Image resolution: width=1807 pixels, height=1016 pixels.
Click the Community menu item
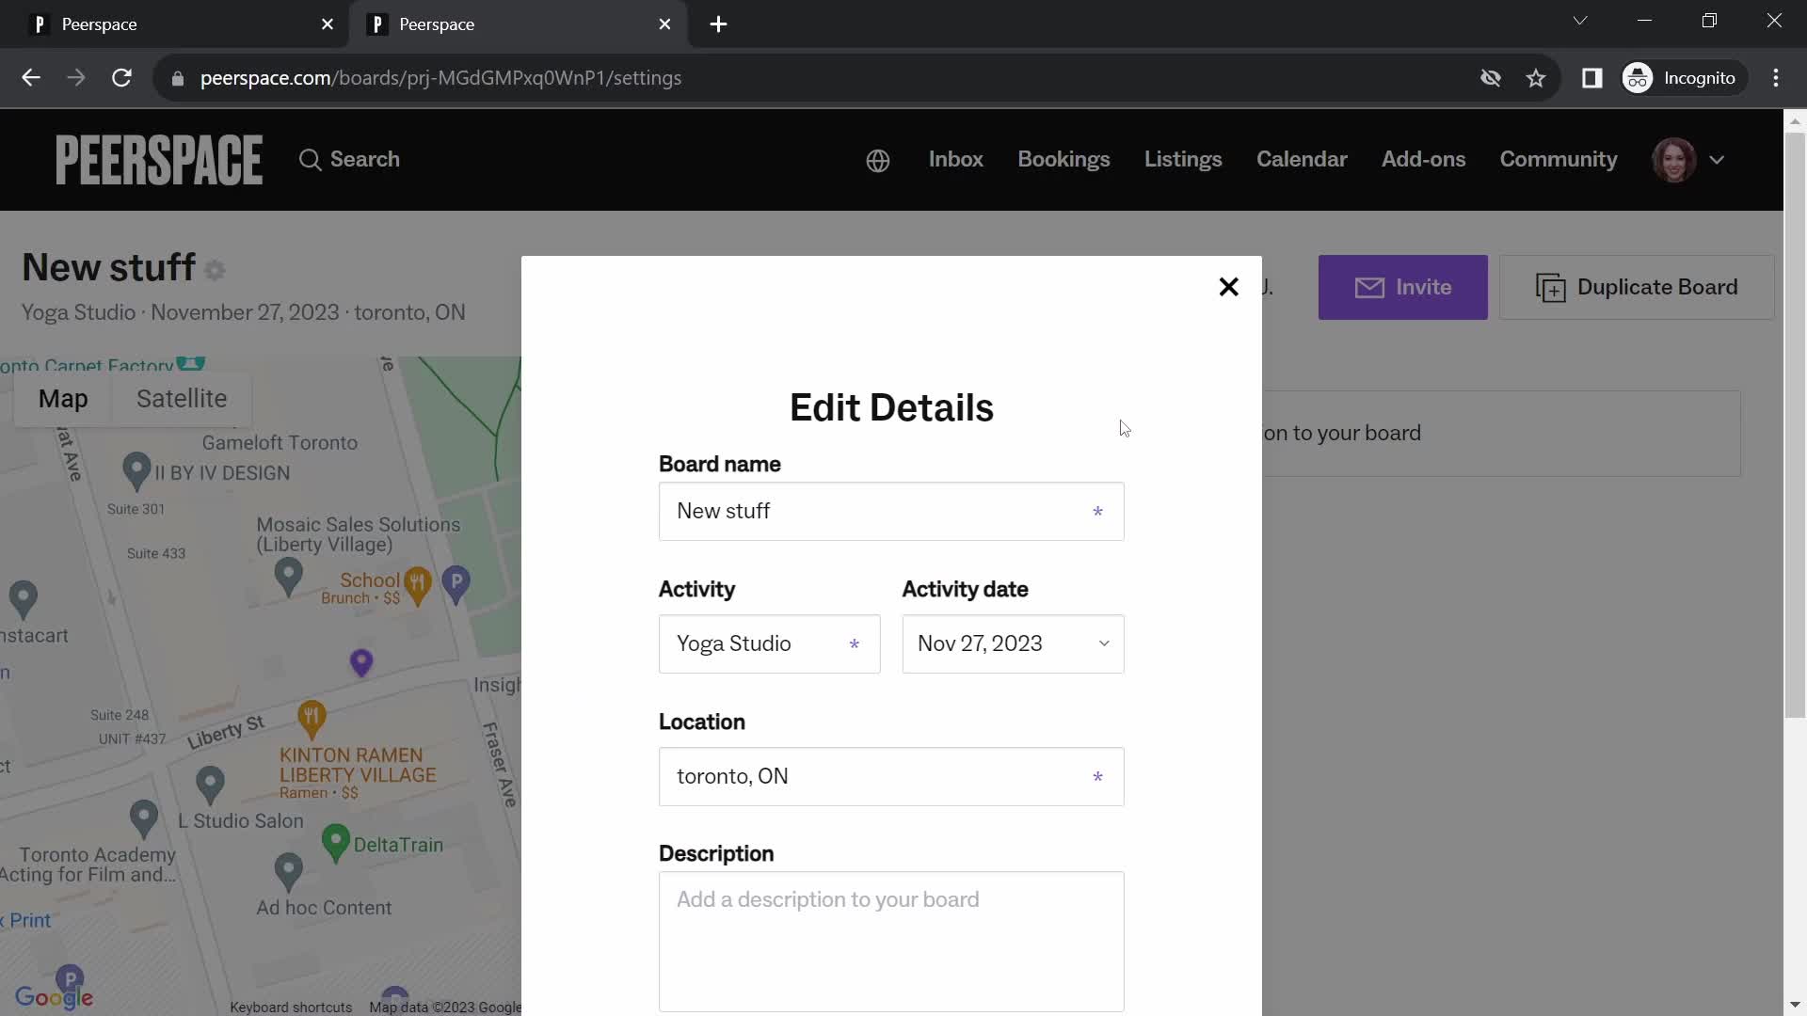coord(1559,160)
